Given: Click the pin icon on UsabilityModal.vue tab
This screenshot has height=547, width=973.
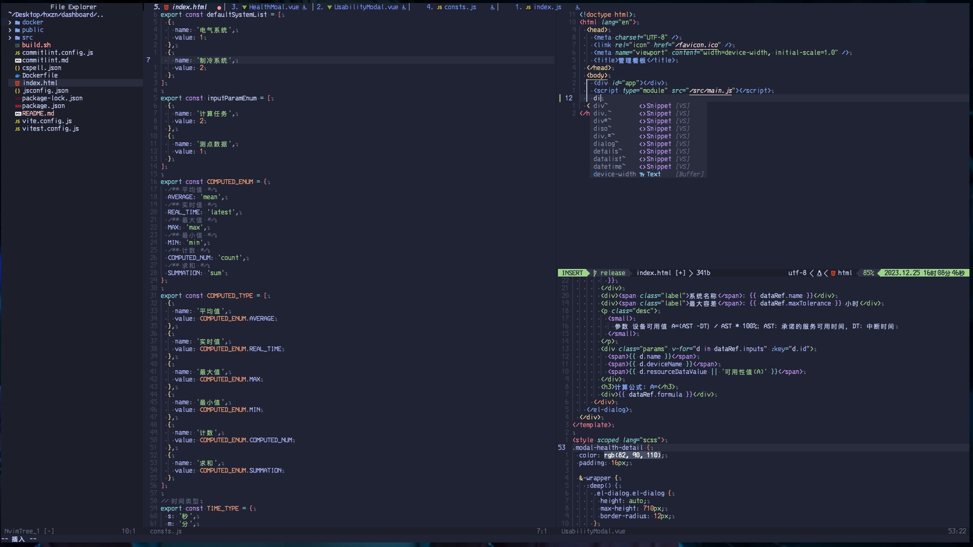Looking at the screenshot, I should [403, 7].
